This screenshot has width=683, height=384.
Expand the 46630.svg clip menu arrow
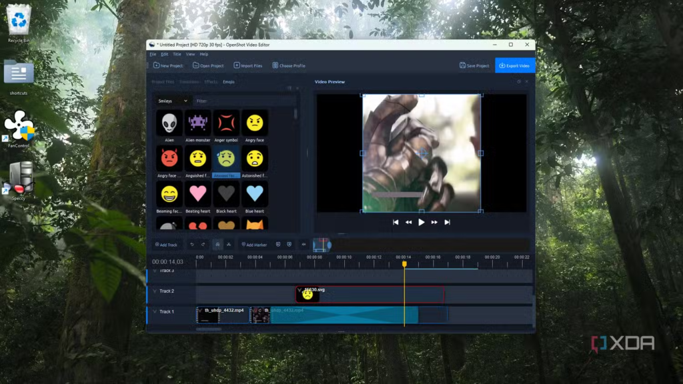tap(299, 290)
